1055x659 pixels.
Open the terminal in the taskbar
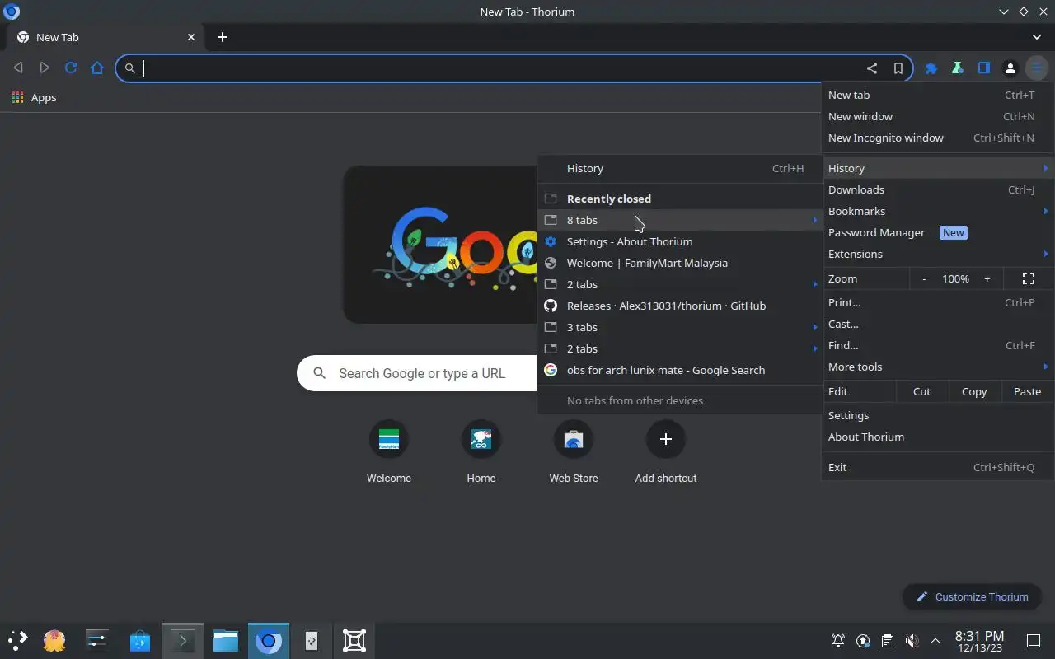182,640
